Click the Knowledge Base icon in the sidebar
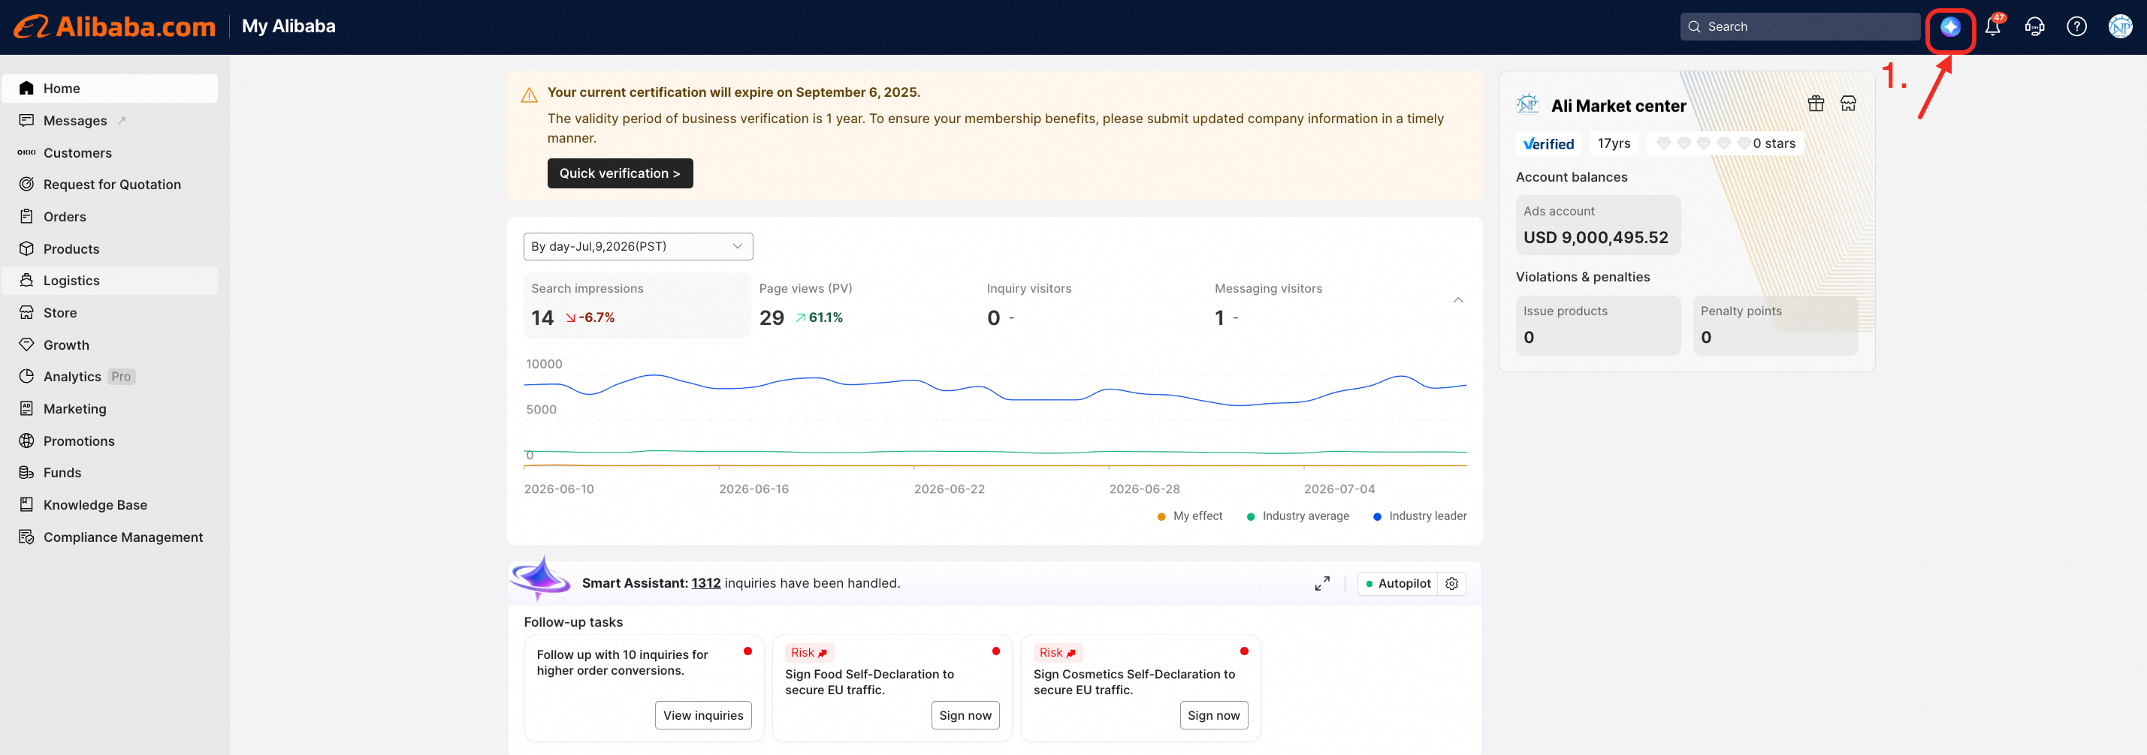The width and height of the screenshot is (2147, 755). point(27,504)
